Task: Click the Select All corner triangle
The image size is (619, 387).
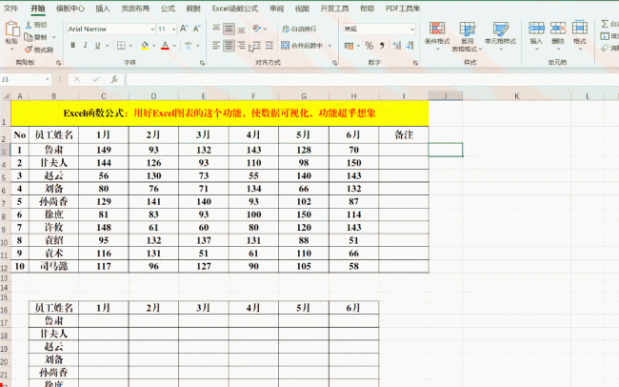Action: point(6,96)
